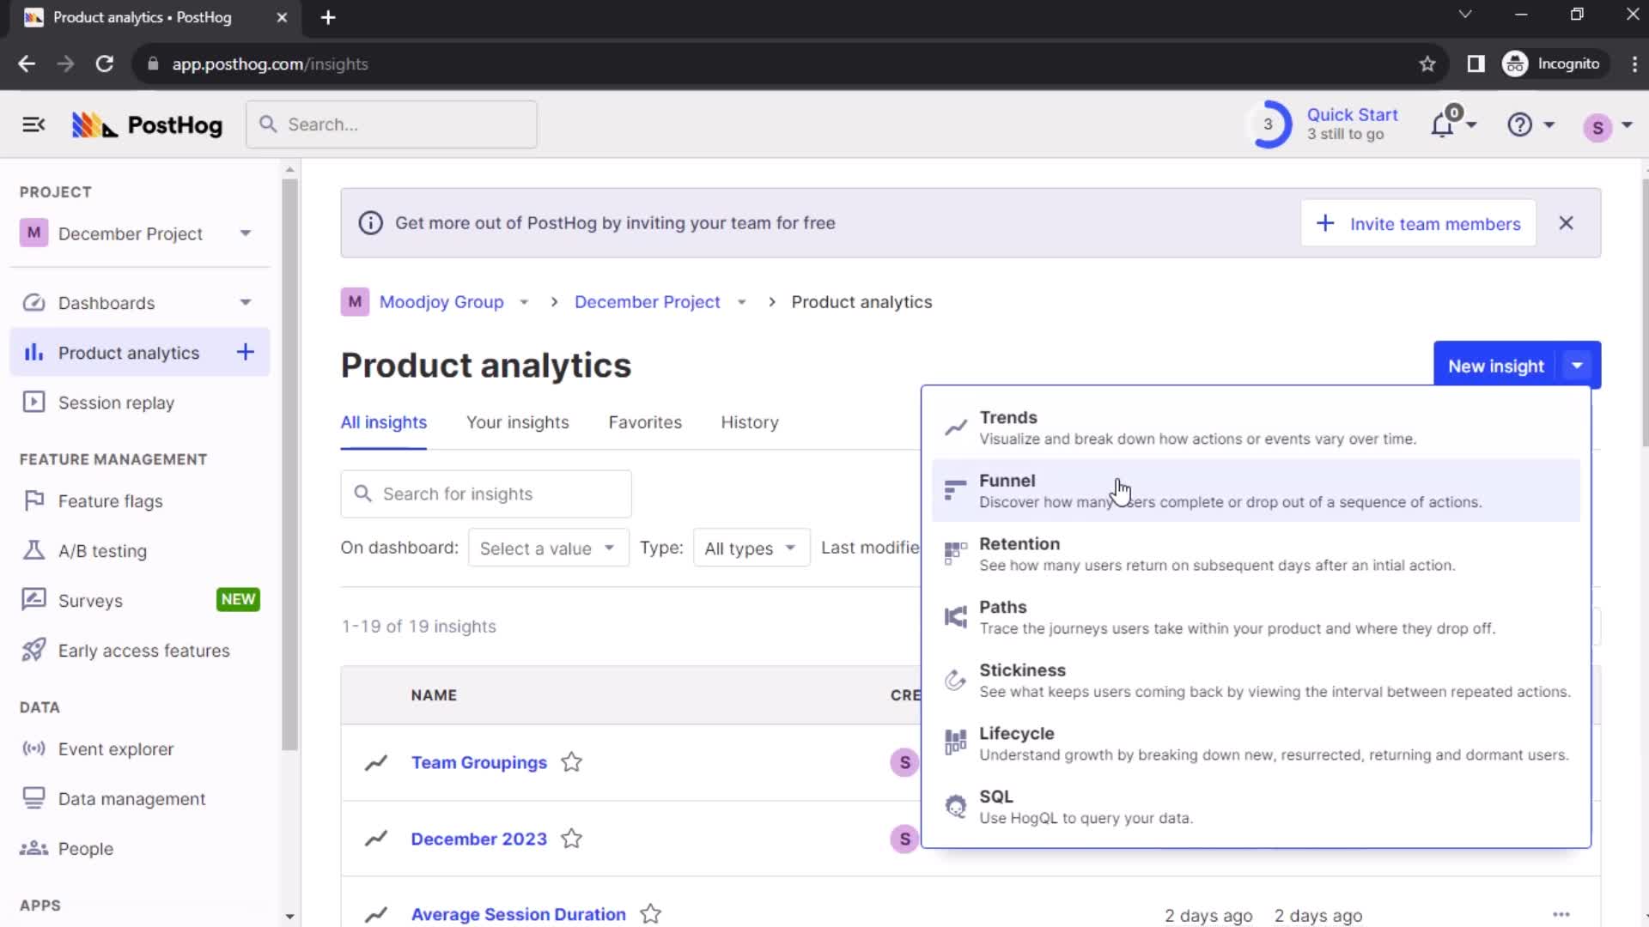The image size is (1649, 927).
Task: Click the info icon in the invite banner
Action: point(370,223)
